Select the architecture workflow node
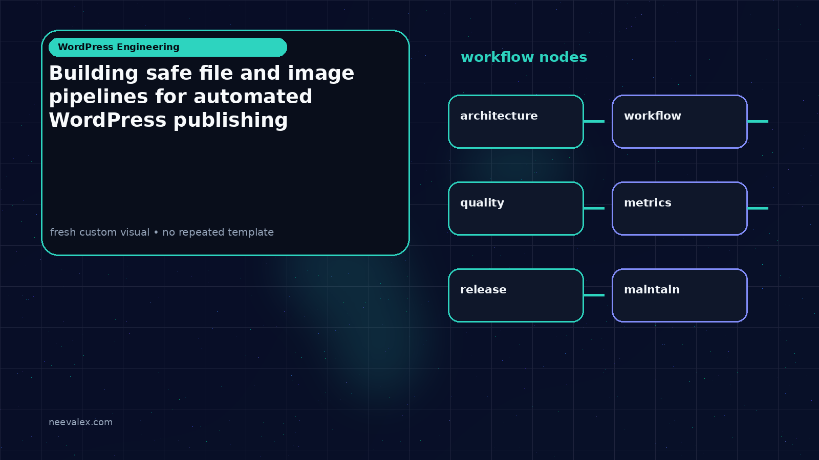This screenshot has height=460, width=819. coord(516,122)
